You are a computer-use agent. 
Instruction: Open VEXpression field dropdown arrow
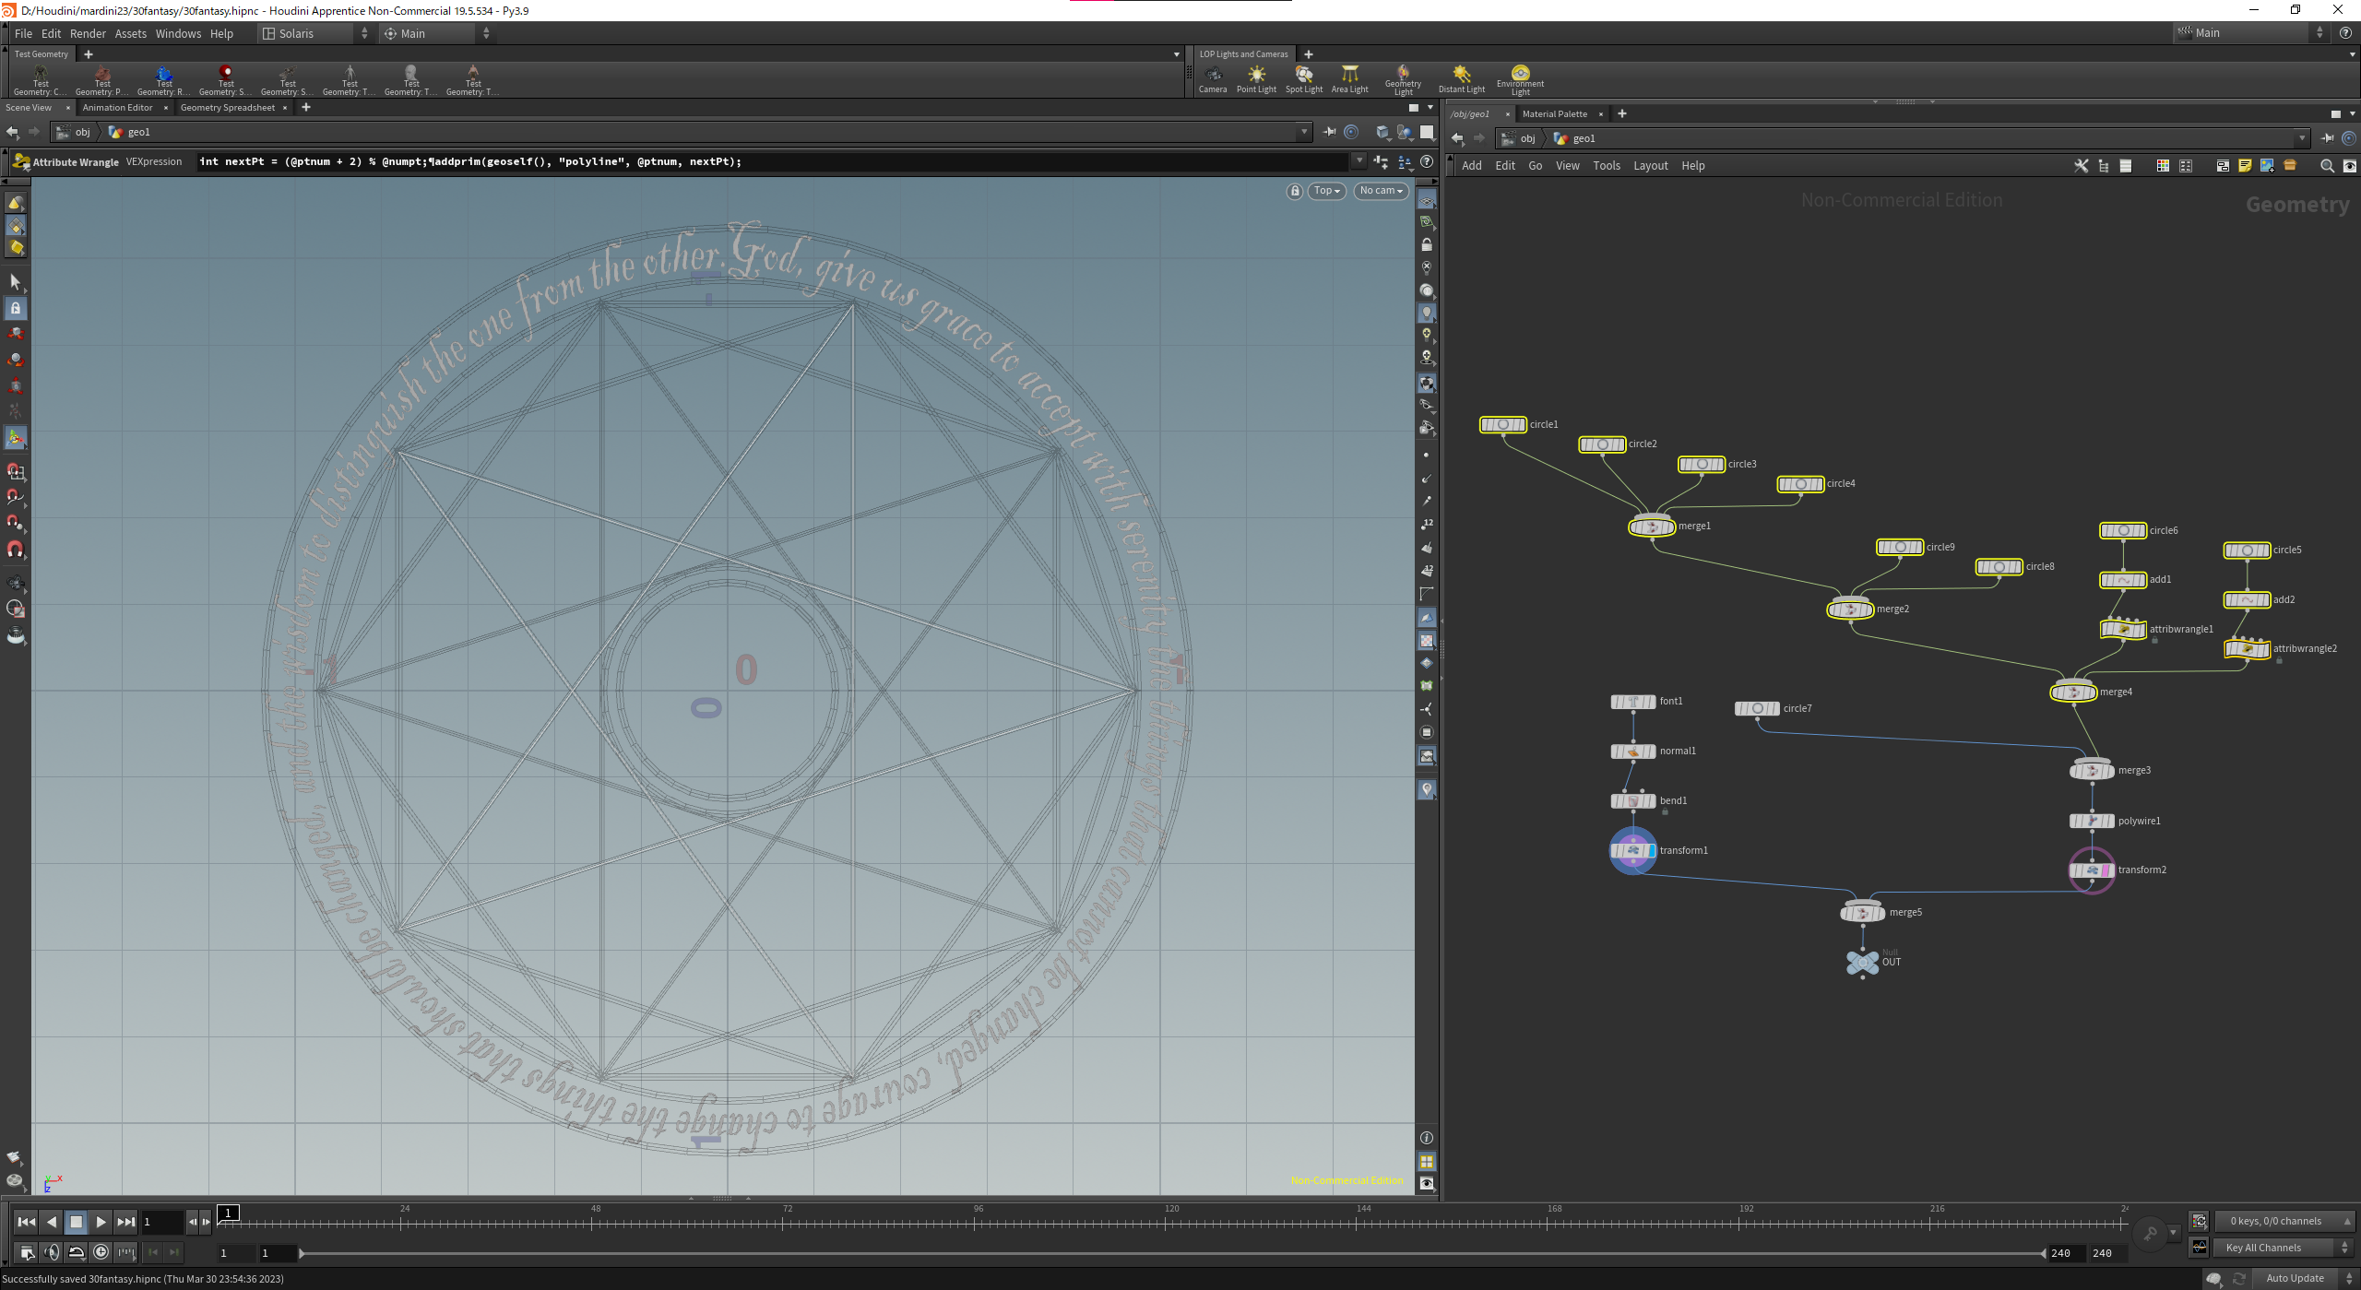pyautogui.click(x=1358, y=161)
